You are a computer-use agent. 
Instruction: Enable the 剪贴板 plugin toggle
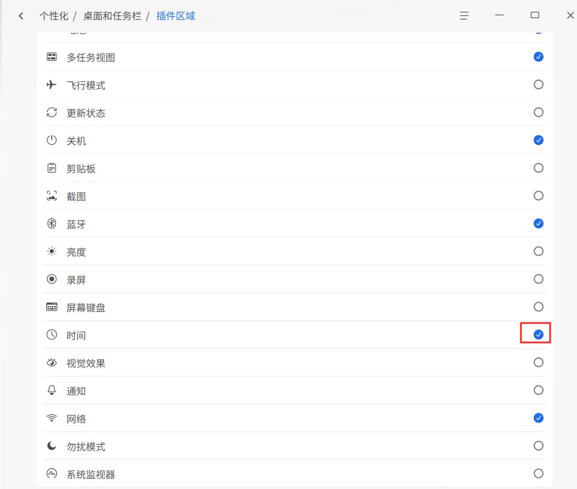tap(539, 168)
